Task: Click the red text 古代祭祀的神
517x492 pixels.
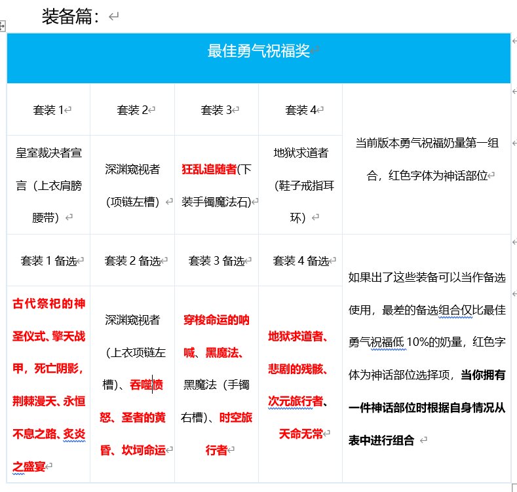Action: [x=48, y=304]
